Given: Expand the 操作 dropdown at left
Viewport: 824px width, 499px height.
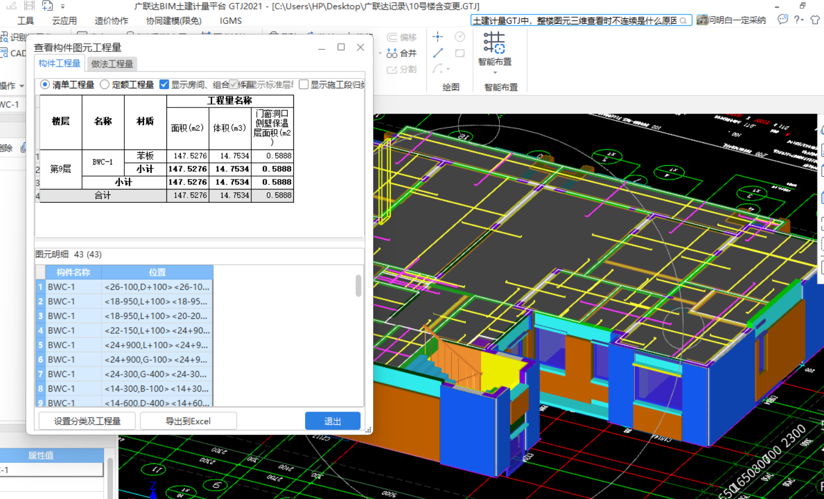Looking at the screenshot, I should (22, 86).
